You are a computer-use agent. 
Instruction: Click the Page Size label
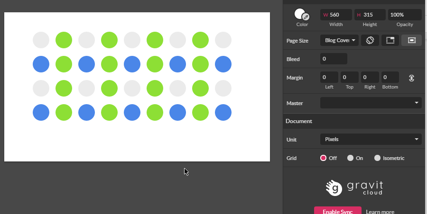pos(297,41)
